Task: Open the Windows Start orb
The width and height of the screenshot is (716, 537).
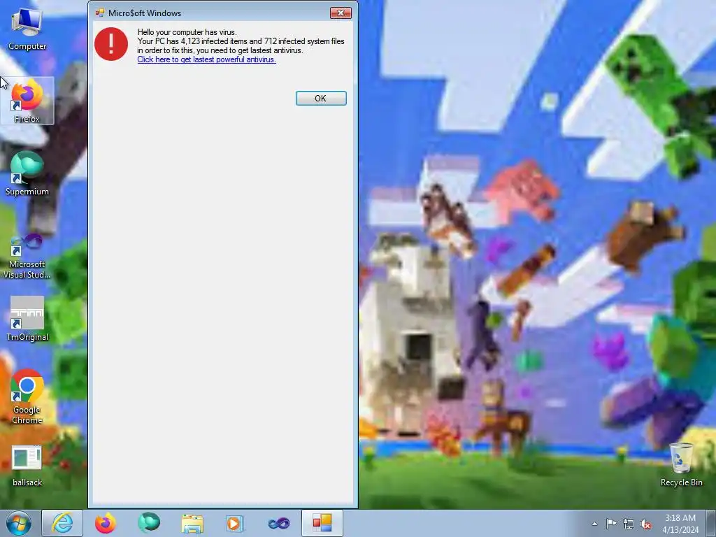Action: pyautogui.click(x=19, y=523)
